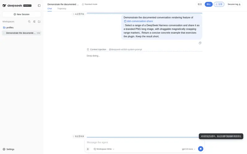Open Settings at the sidebar bottom
The image size is (247, 154).
click(x=9, y=149)
